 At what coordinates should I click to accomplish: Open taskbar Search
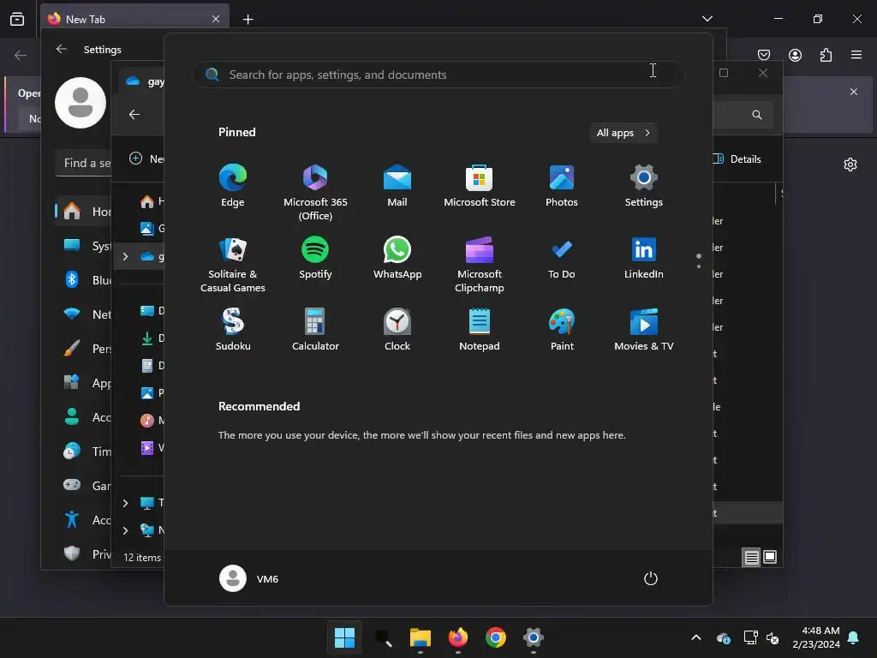coord(383,637)
